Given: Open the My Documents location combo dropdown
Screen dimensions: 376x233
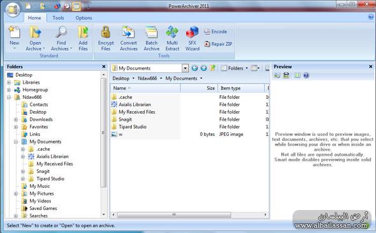Looking at the screenshot, I should [x=185, y=68].
